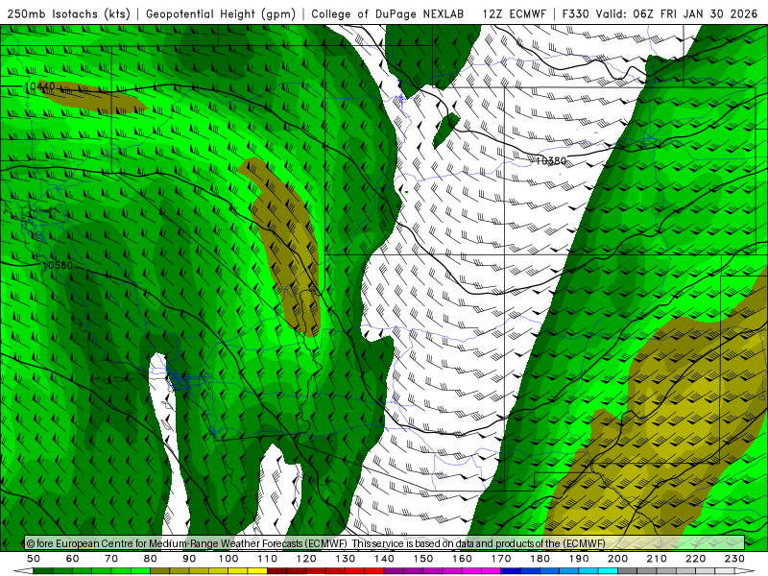Screen dimensions: 768x576
Task: Click the 10440 height contour label
Action: 40,87
